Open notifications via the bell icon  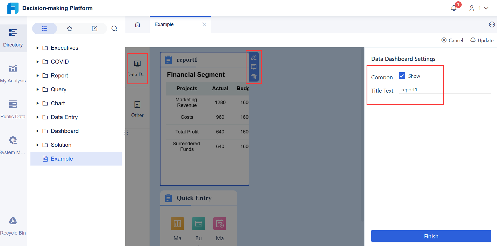454,8
